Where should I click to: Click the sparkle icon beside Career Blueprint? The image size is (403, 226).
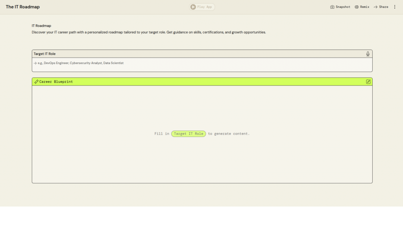(x=36, y=82)
